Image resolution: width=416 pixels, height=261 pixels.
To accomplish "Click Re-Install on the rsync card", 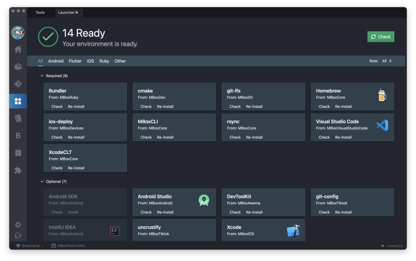I will 255,137.
